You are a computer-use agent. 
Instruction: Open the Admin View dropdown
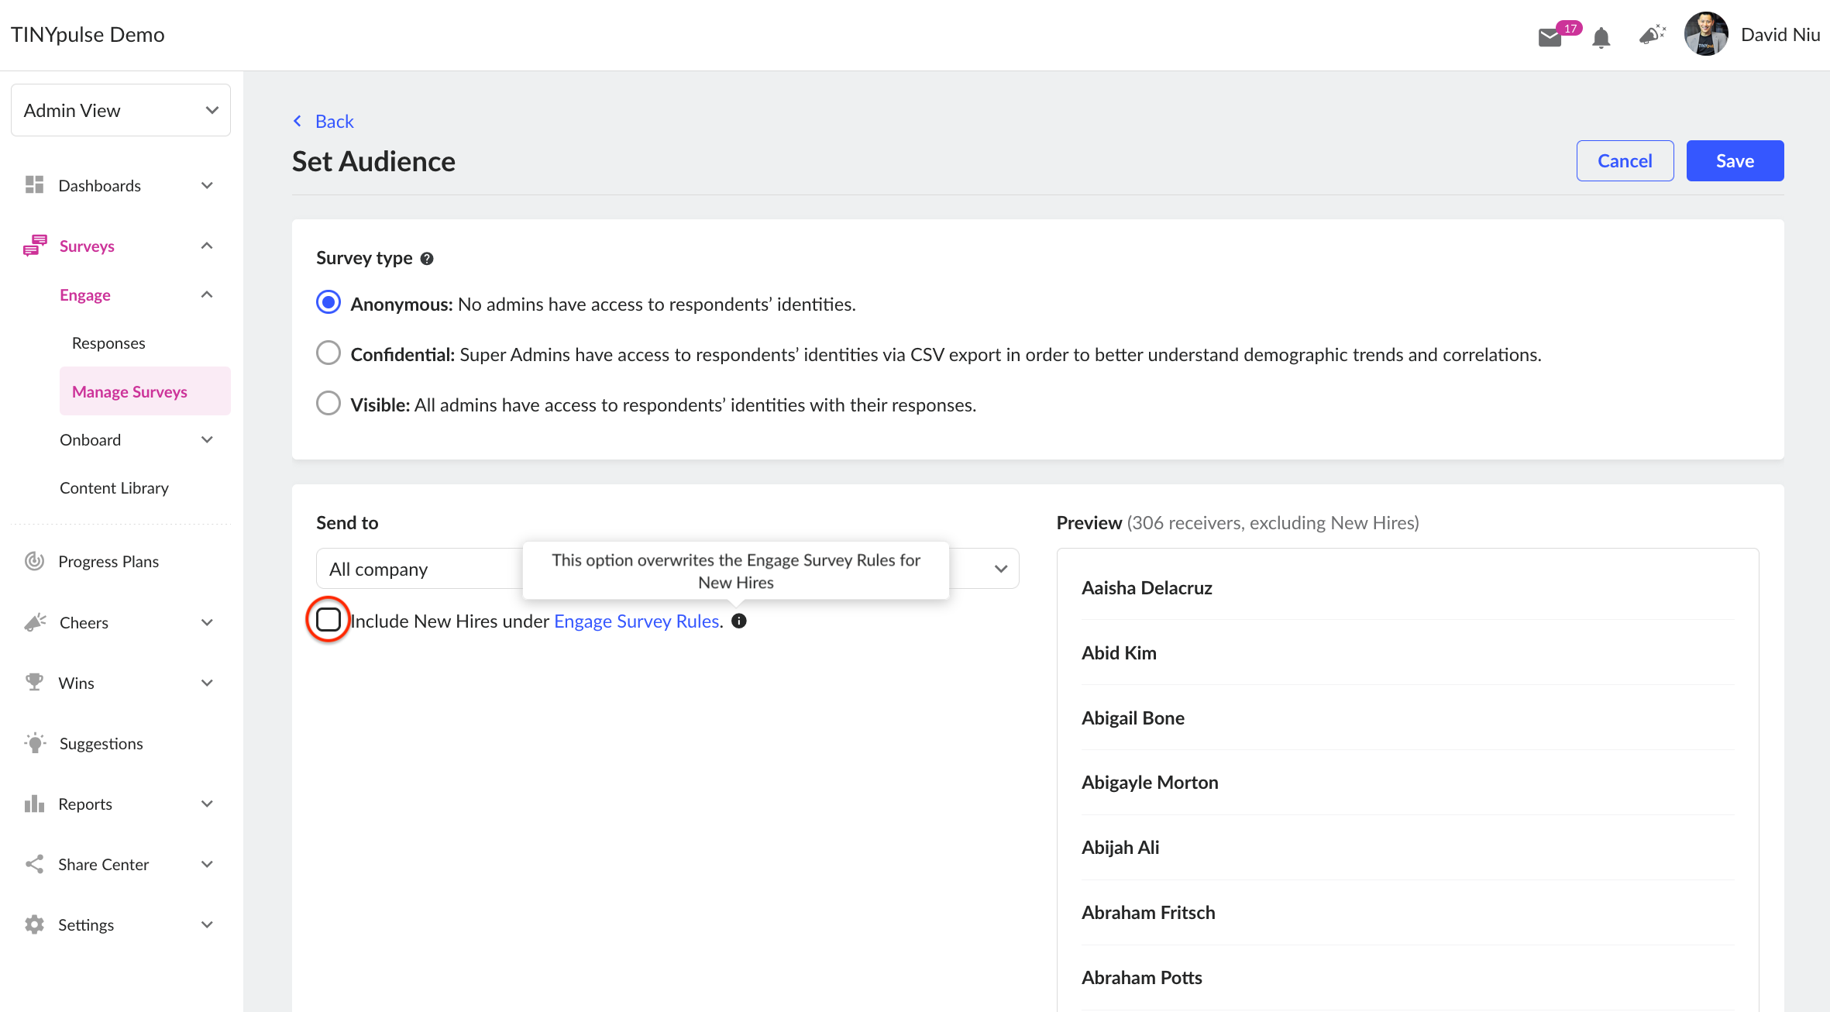coord(121,110)
